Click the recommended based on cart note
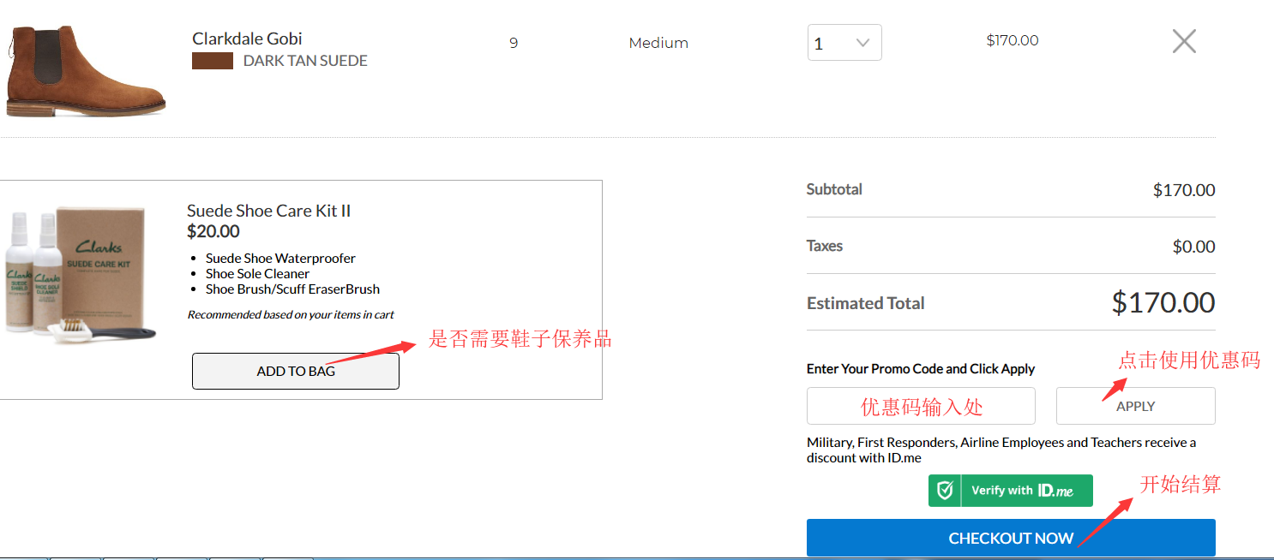 point(291,314)
